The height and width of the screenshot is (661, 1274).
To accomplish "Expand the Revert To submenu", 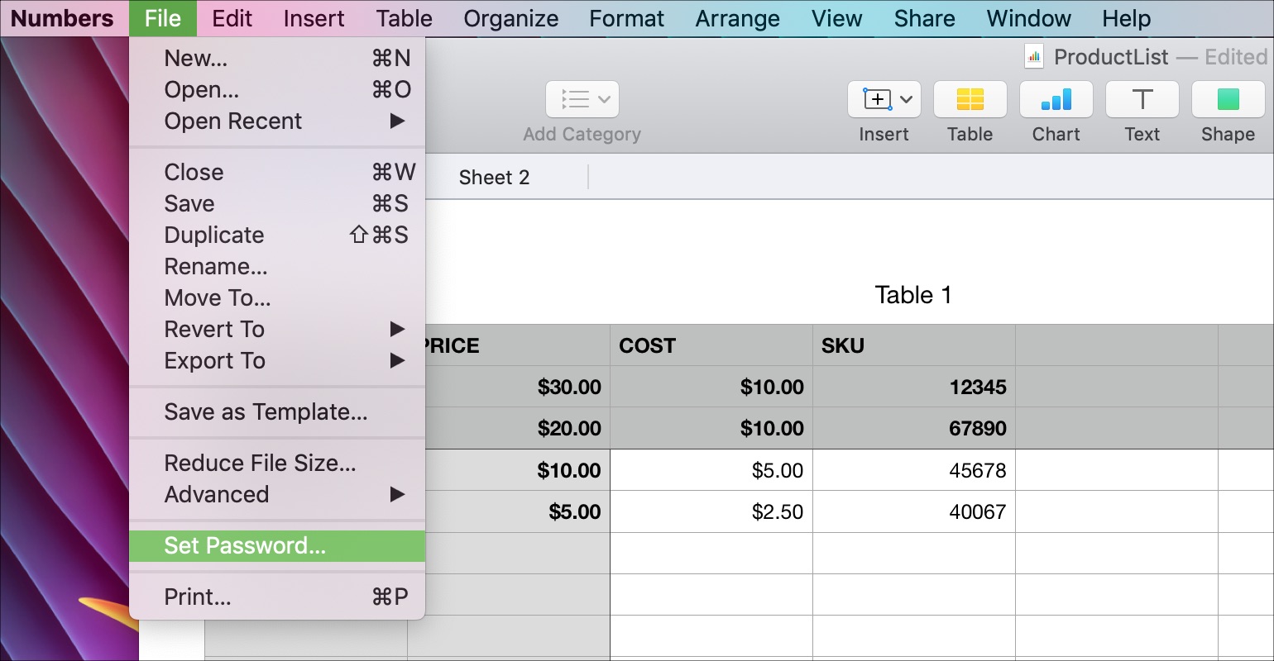I will 277,330.
